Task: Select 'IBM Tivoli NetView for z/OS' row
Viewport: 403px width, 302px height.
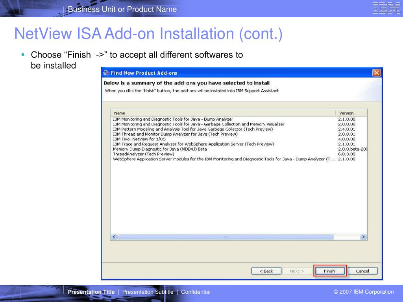Action: 238,139
